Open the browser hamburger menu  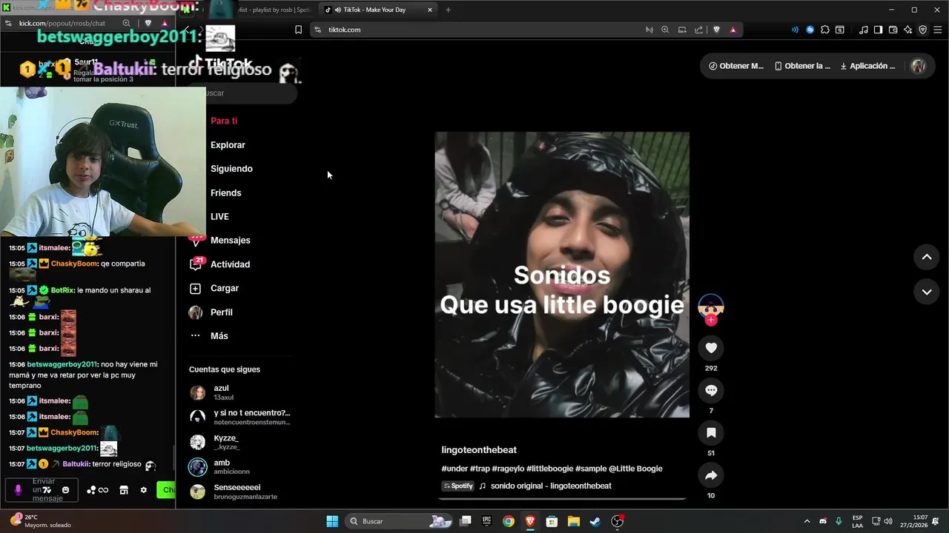(938, 30)
